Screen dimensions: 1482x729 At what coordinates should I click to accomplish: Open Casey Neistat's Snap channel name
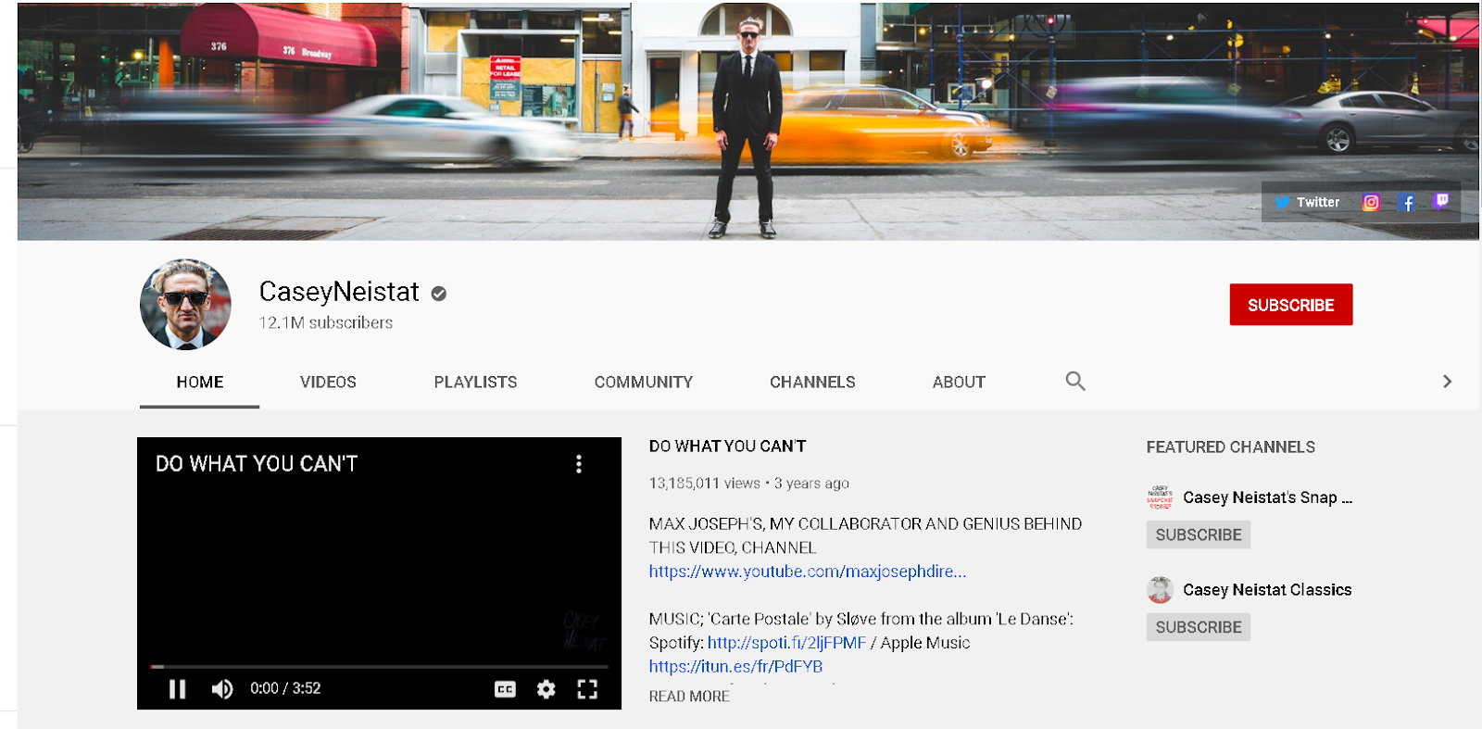tap(1267, 497)
